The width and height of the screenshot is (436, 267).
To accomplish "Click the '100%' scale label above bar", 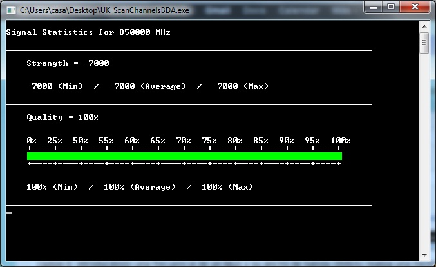I will point(341,141).
